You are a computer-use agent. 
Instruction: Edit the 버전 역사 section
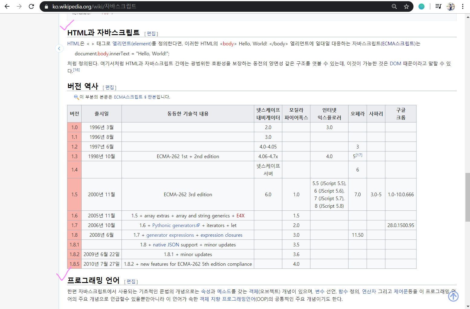(109, 87)
